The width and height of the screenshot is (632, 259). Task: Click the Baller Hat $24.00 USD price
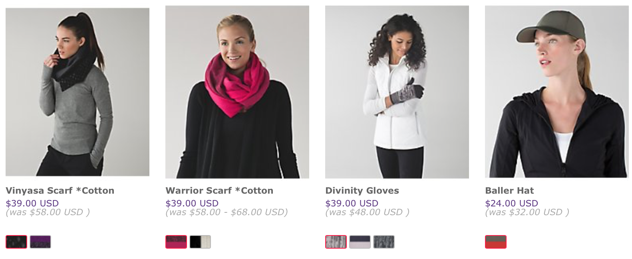511,203
